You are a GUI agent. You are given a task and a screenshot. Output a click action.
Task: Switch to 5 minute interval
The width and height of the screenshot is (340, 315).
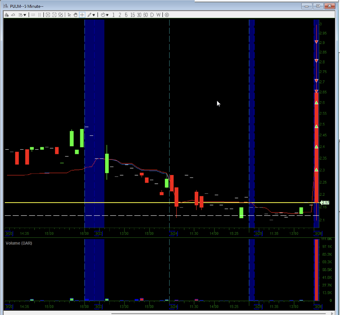coord(126,15)
